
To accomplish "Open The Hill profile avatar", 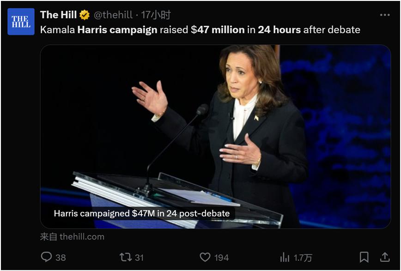I will [21, 22].
